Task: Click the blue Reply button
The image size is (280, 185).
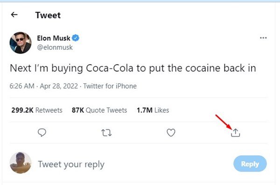Action: tap(250, 164)
